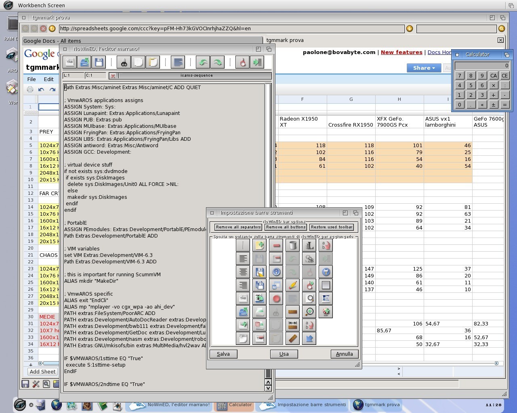Click the indent green arrow icon in NoWinED toolbar
The image size is (517, 413).
tap(257, 62)
